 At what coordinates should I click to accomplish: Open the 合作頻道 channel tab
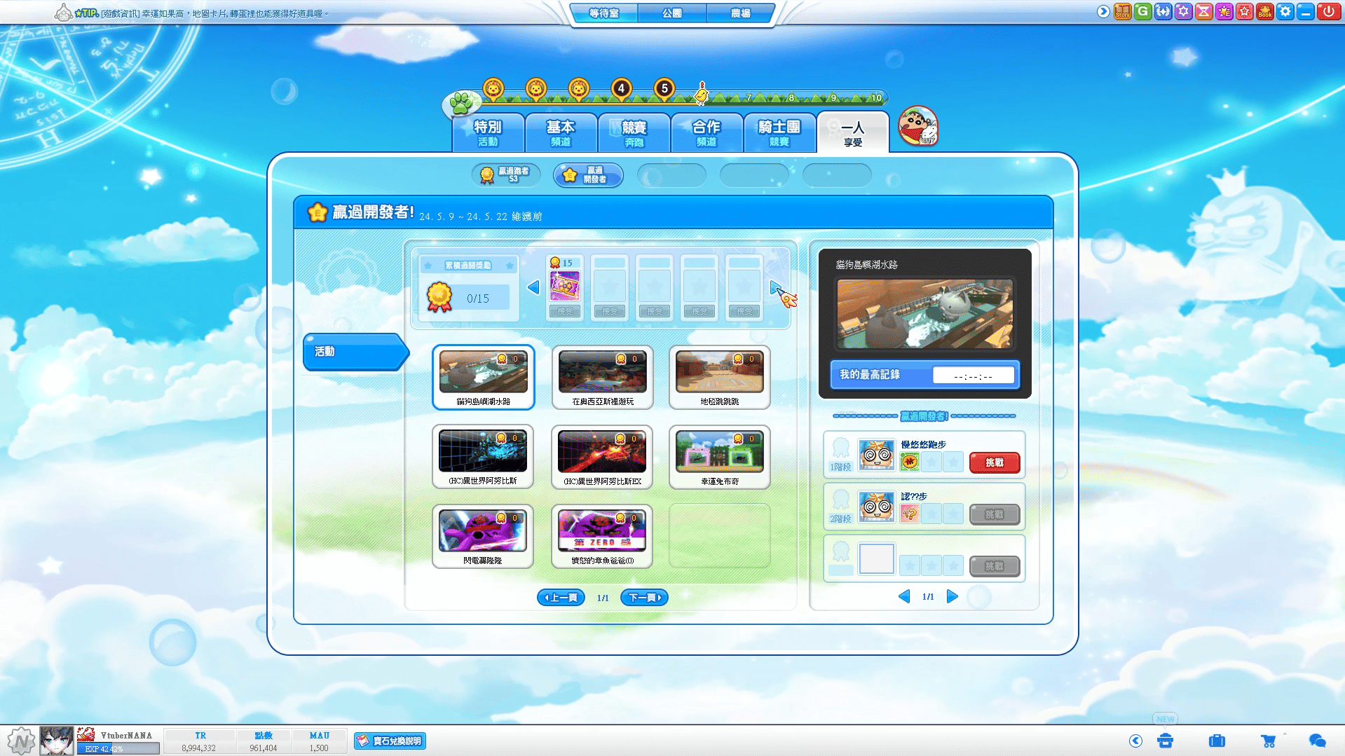click(706, 132)
